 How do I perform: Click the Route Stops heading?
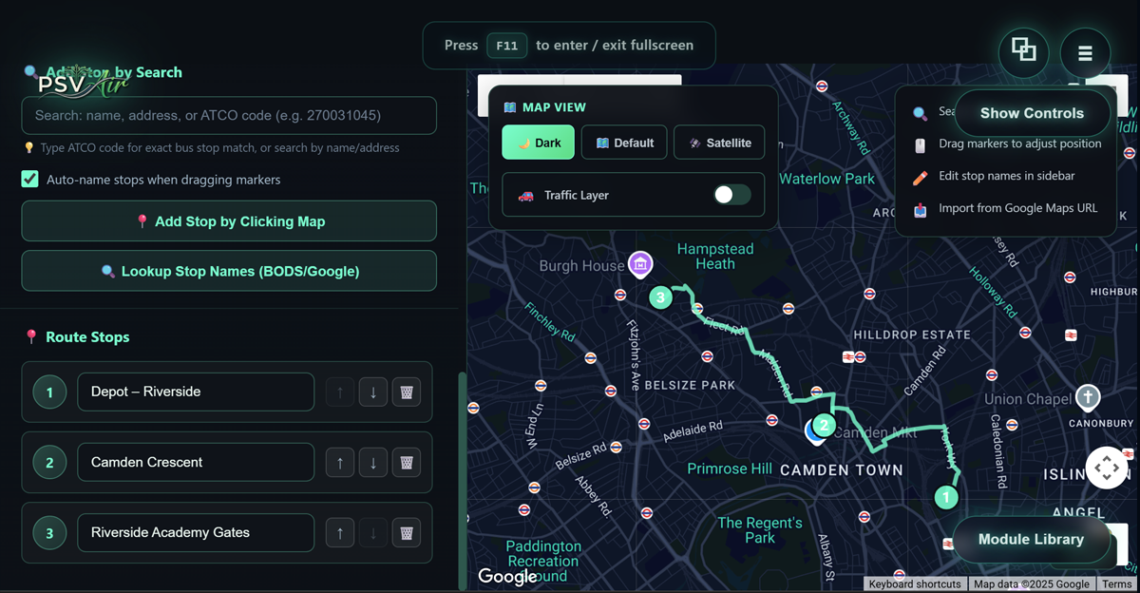click(x=87, y=337)
